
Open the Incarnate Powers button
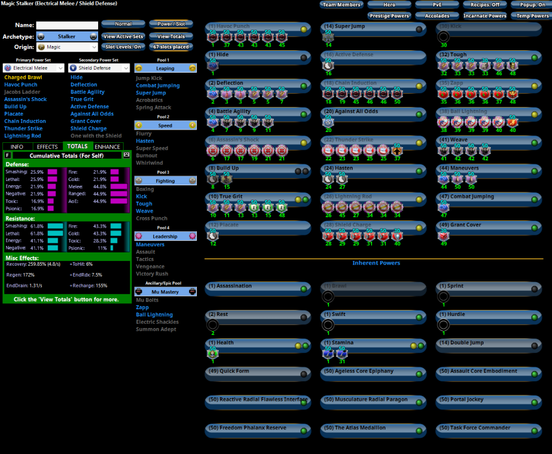pyautogui.click(x=485, y=16)
